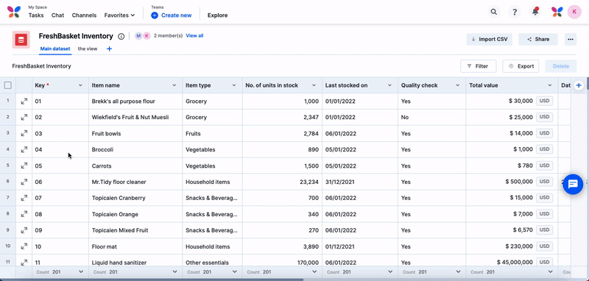This screenshot has height=281, width=589.
Task: Click USD currency tag in $ 30,000 row
Action: tap(544, 101)
